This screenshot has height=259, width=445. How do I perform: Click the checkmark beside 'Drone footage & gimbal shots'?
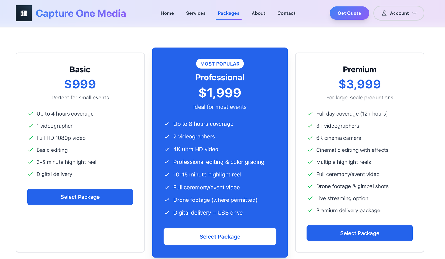click(x=310, y=186)
